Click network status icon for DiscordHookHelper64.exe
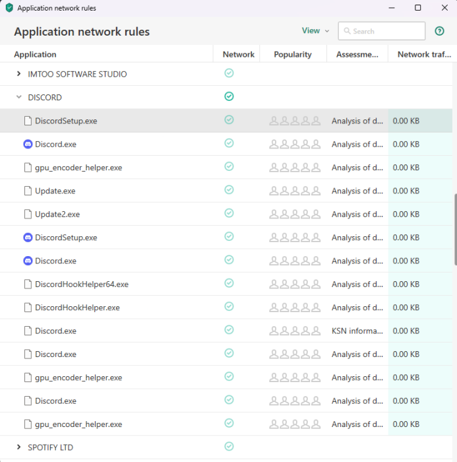 point(229,283)
